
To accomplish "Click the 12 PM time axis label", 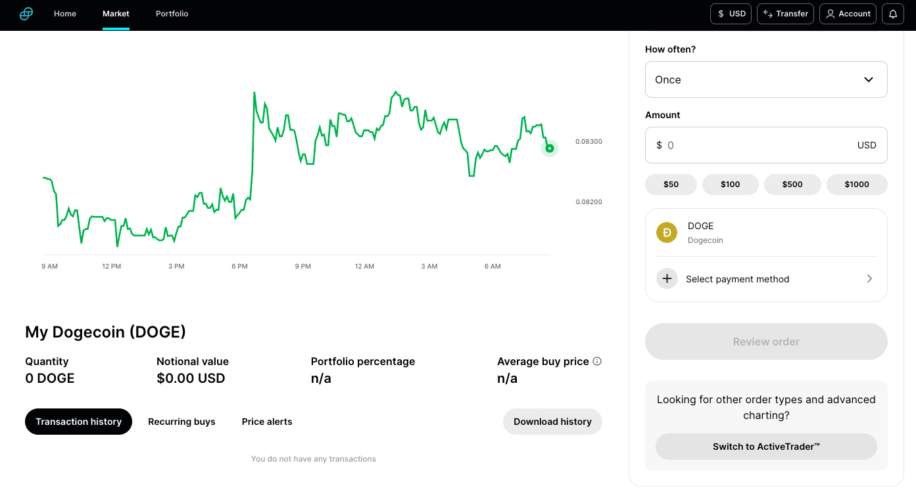I will pos(111,266).
